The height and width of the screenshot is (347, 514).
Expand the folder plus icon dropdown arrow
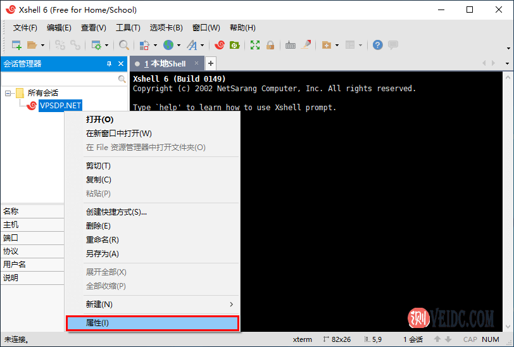(337, 45)
